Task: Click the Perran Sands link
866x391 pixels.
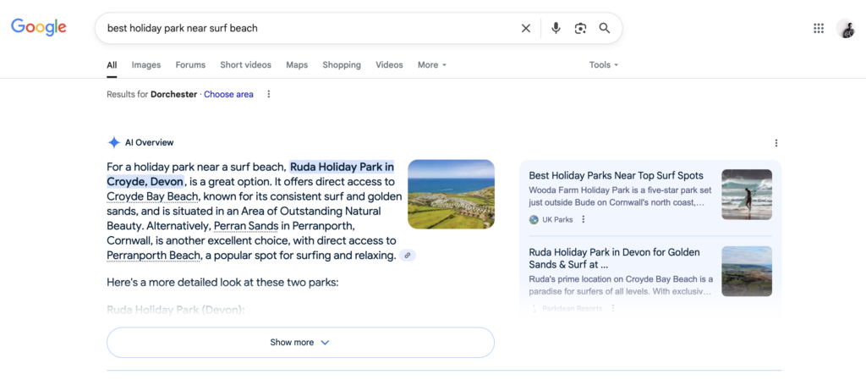Action: [x=244, y=226]
